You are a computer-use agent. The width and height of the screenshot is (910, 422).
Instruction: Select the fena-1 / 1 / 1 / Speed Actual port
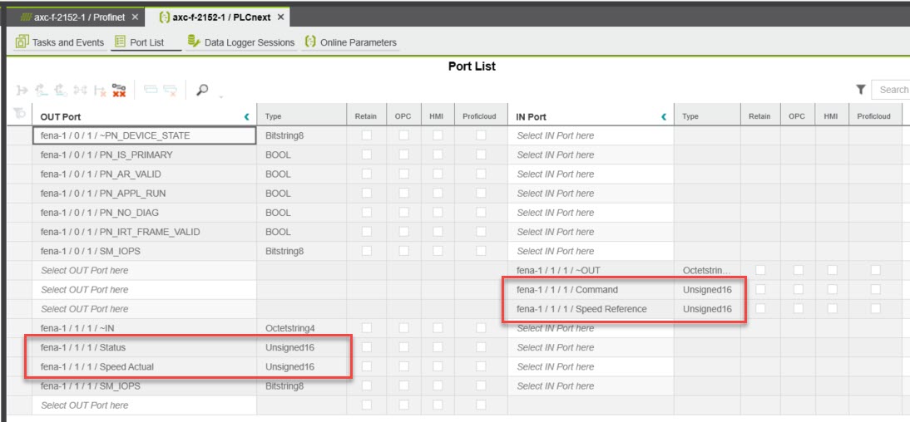(97, 366)
